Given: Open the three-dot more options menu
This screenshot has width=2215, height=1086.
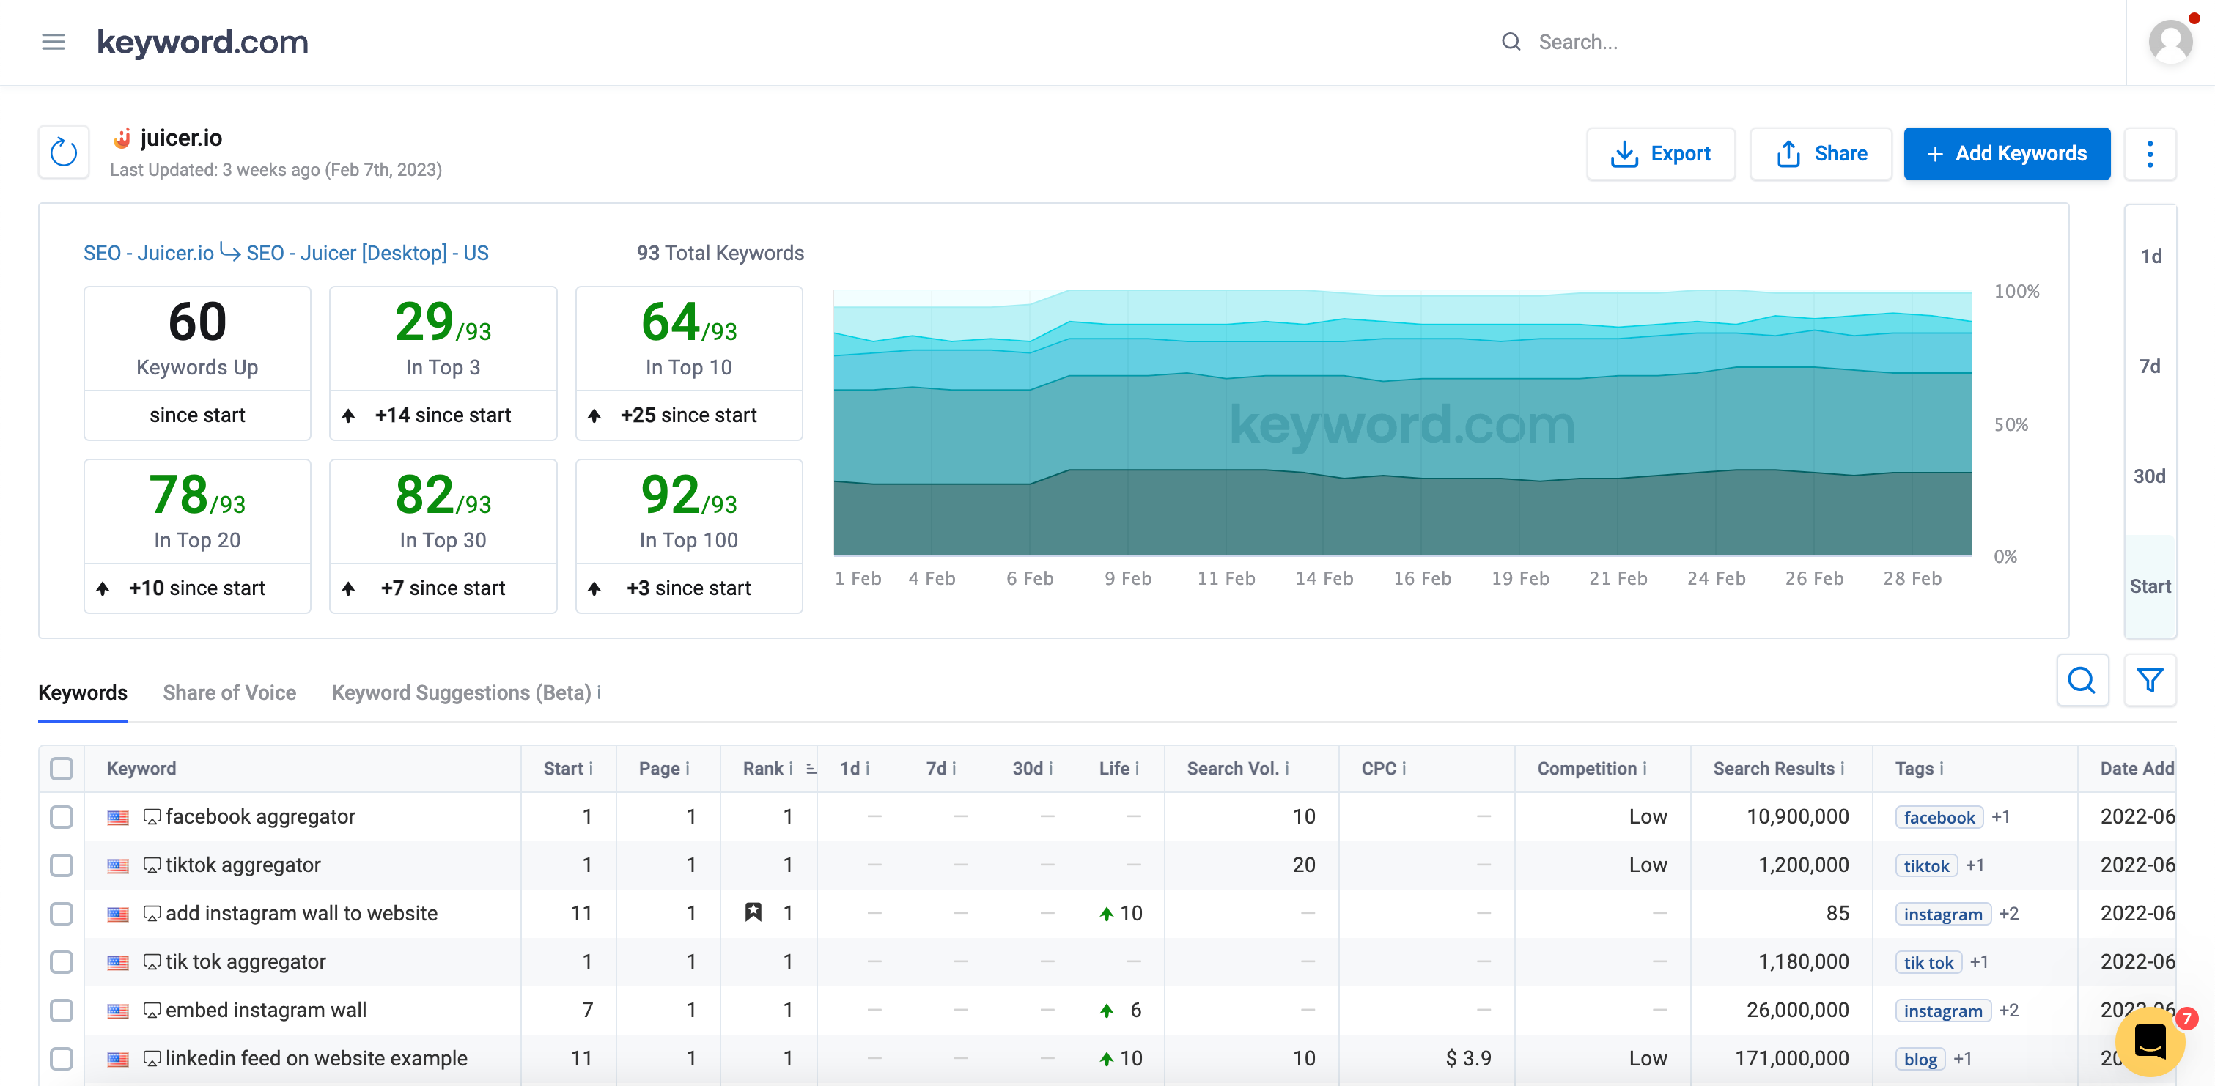Looking at the screenshot, I should click(x=2150, y=154).
